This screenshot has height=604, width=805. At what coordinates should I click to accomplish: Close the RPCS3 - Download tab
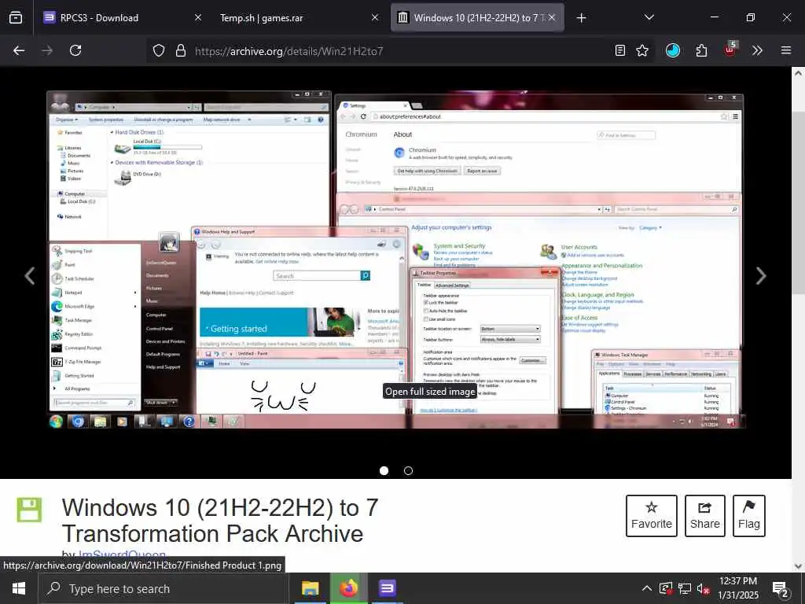197,17
